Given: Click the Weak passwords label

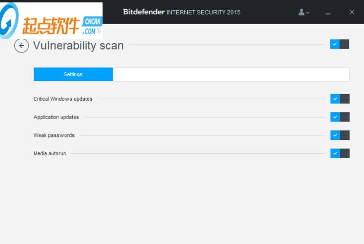Looking at the screenshot, I should [54, 136].
